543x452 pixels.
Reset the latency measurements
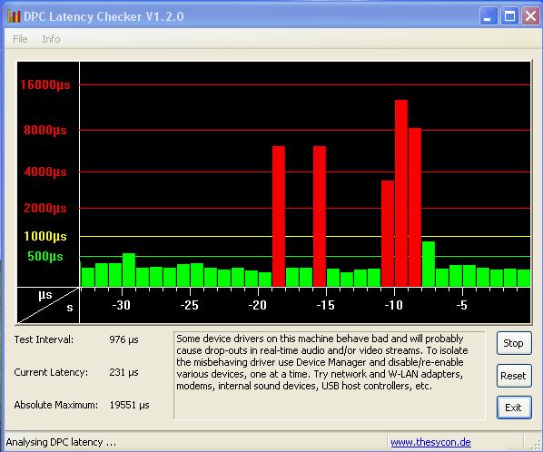coord(514,376)
